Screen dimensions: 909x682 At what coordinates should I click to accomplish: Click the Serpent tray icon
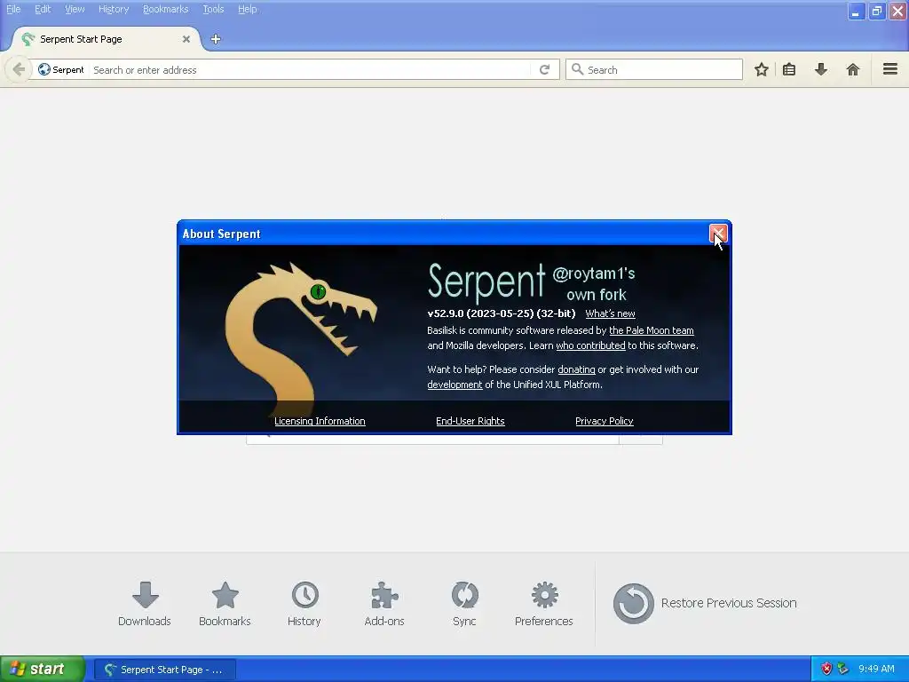[x=843, y=670]
